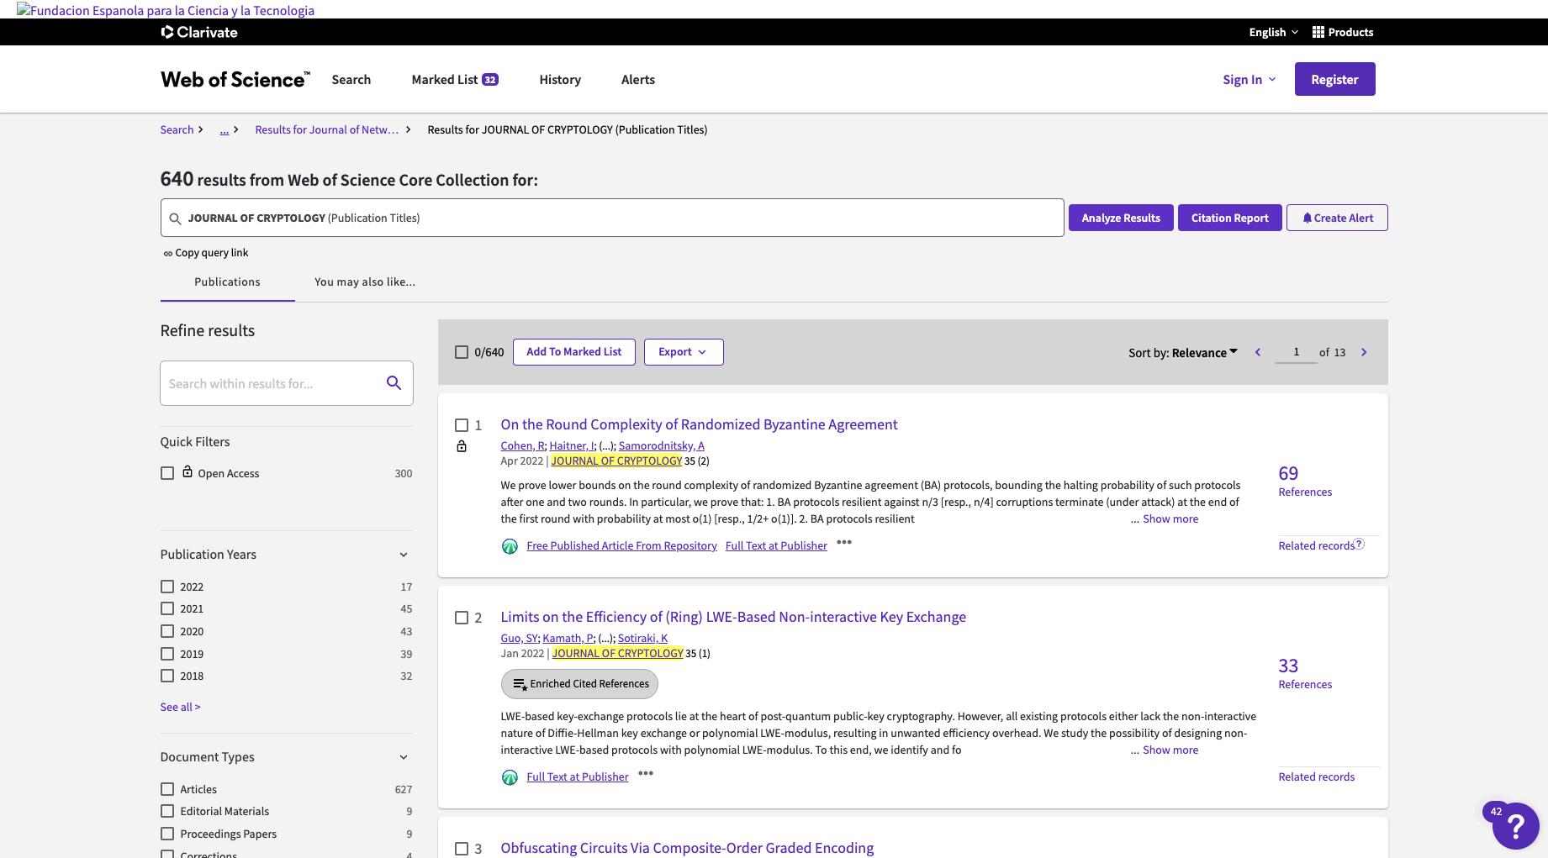Collapse the Document Types section

tap(404, 757)
